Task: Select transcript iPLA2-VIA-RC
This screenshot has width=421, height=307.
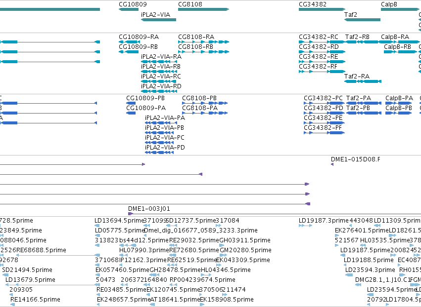Action: [161, 77]
